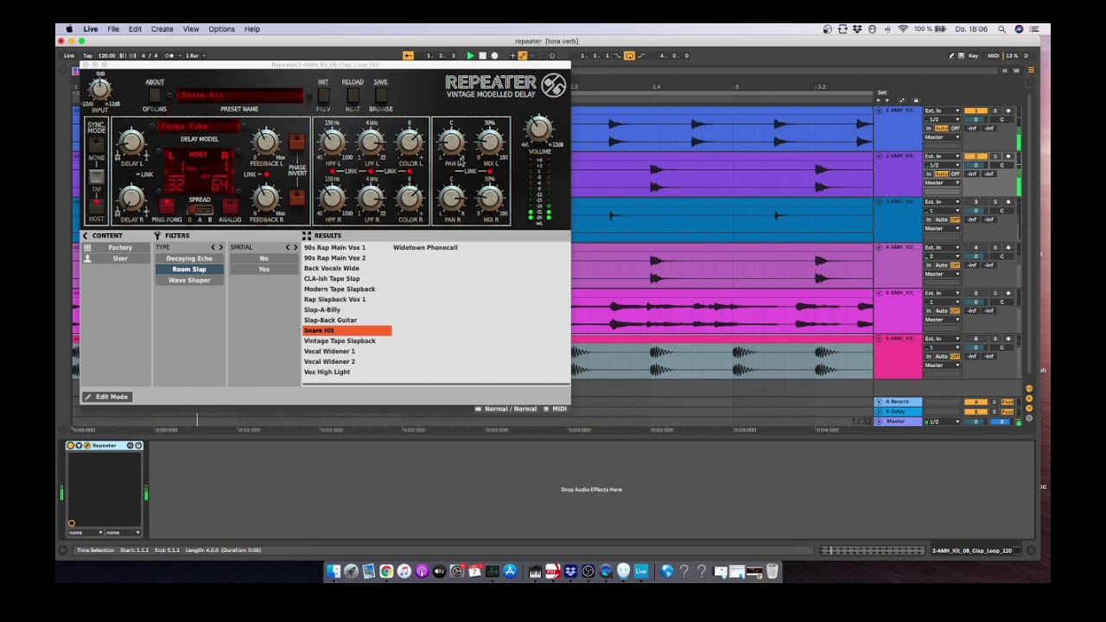Toggle the automation arm chain icon
1106x622 pixels.
coord(522,55)
